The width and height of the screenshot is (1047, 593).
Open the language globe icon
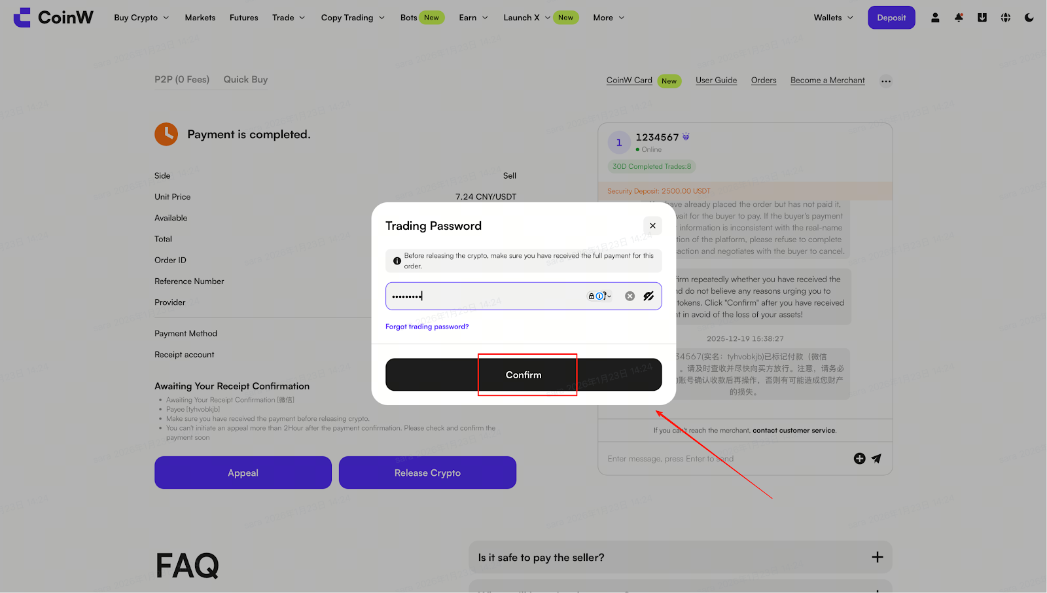click(1006, 18)
